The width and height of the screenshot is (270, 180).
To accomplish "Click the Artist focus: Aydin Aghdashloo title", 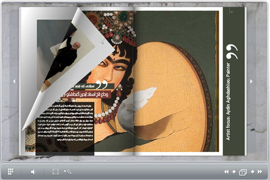I will [x=228, y=101].
